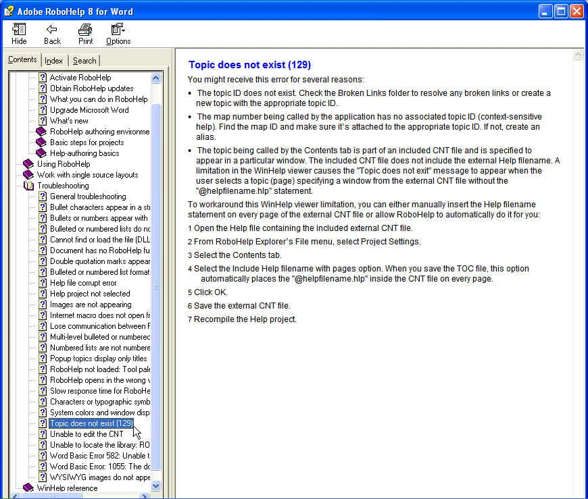The width and height of the screenshot is (588, 499).
Task: Click the Work with single source layouts book icon
Action: 28,175
